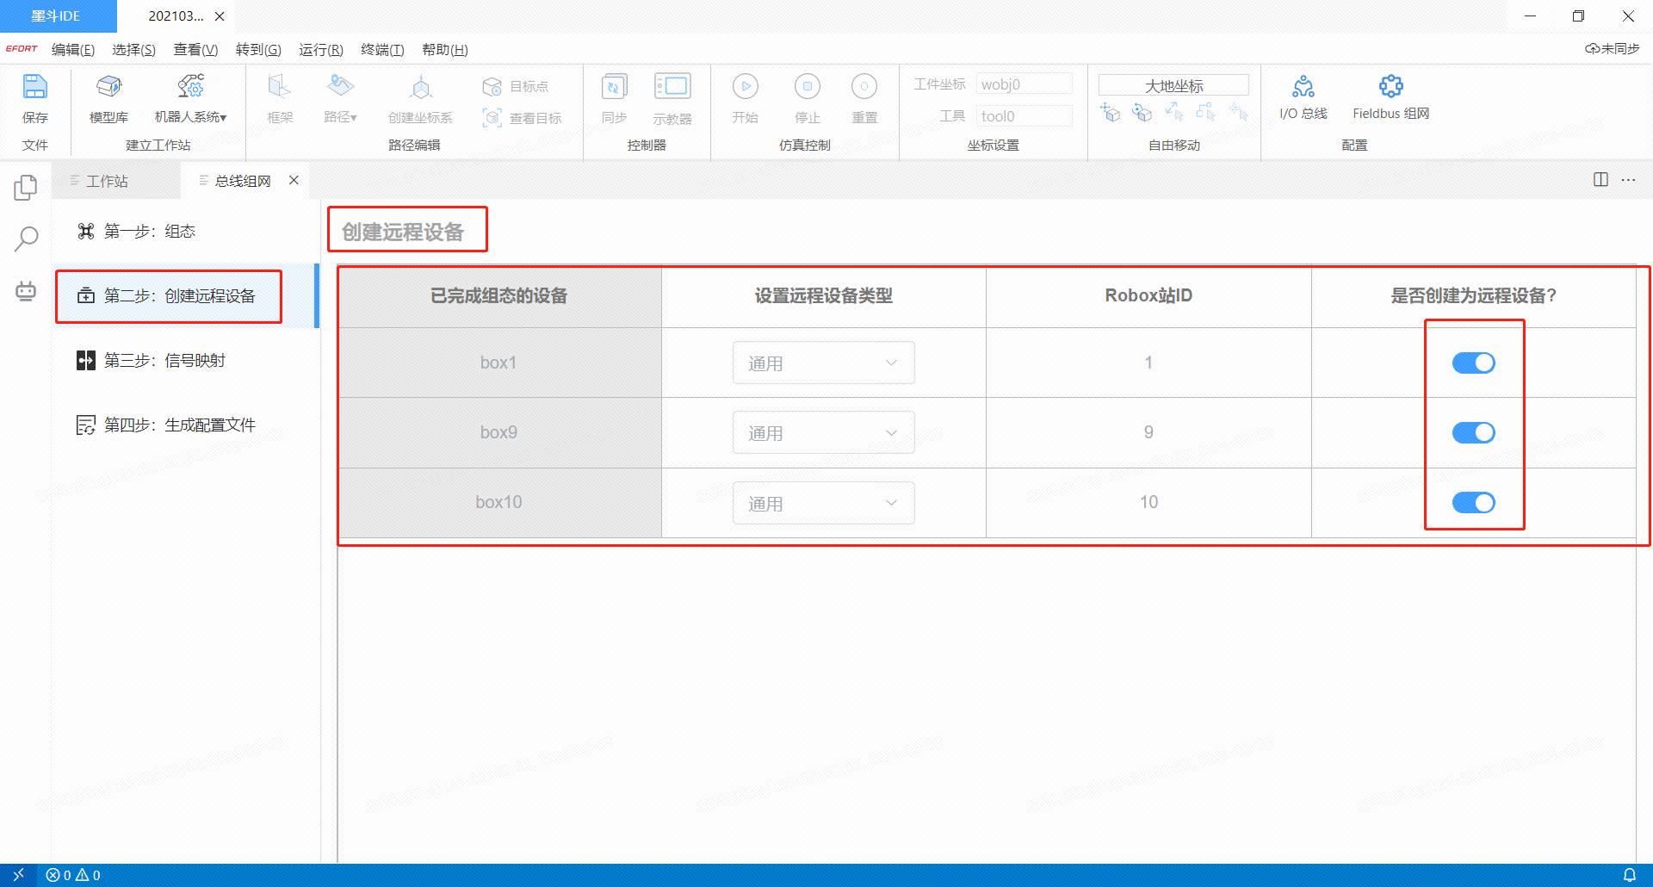Open the robot icon in left sidebar
Viewport: 1653px width, 887px height.
point(26,291)
